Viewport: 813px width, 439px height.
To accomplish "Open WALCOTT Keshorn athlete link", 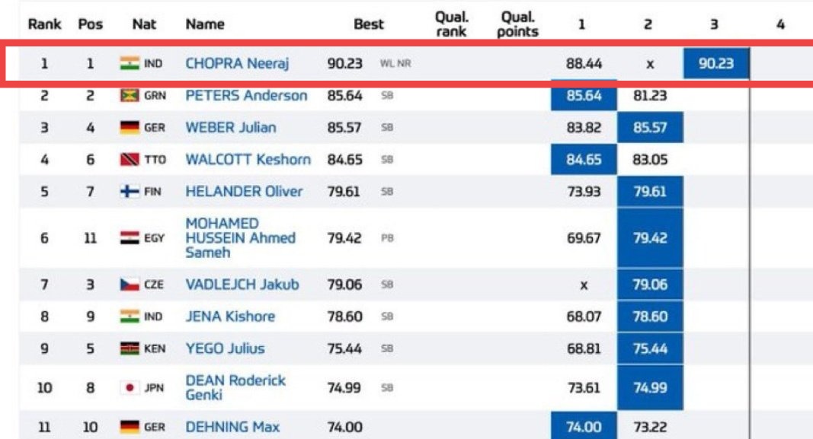I will 248,160.
